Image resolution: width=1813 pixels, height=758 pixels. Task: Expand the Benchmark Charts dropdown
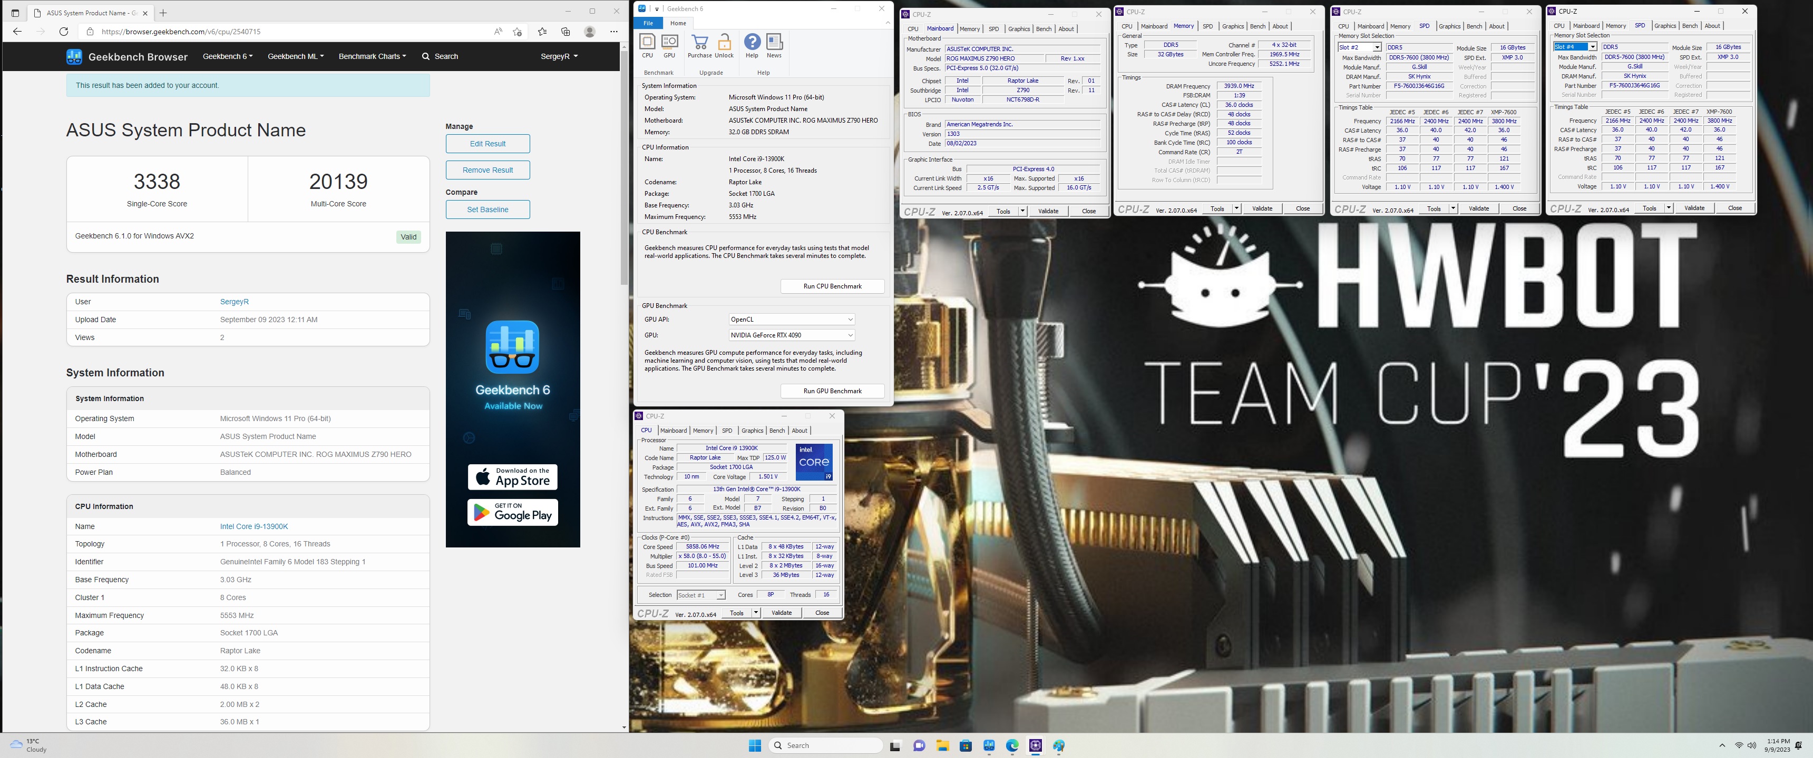[x=372, y=56]
